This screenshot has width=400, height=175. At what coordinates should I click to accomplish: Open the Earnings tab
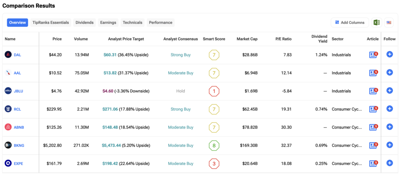108,22
